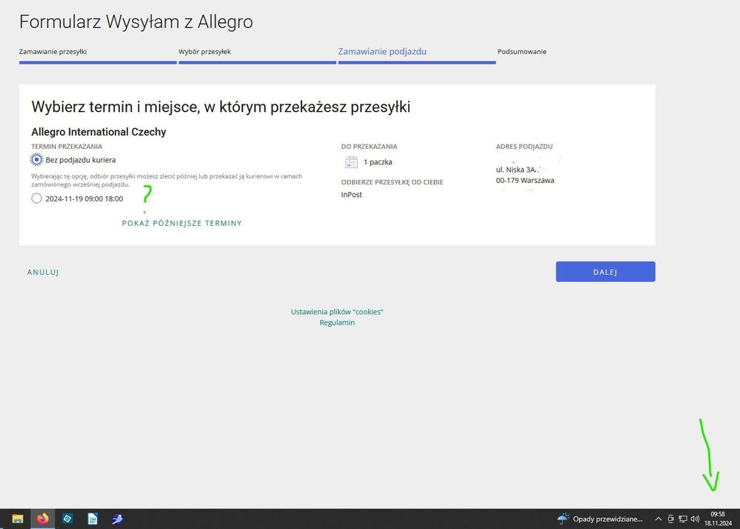Image resolution: width=740 pixels, height=529 pixels.
Task: Click 'Pokaż późniejsze terminy' link
Action: coord(181,223)
